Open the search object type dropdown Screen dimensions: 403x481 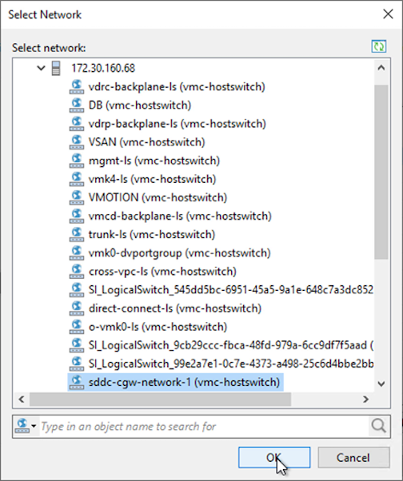click(x=26, y=426)
